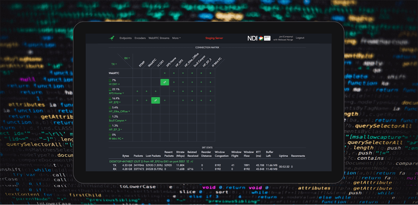Screen dimensions: 418x205
Task: Add connection from WebRTC to Scull Canyon
Action: point(192,73)
